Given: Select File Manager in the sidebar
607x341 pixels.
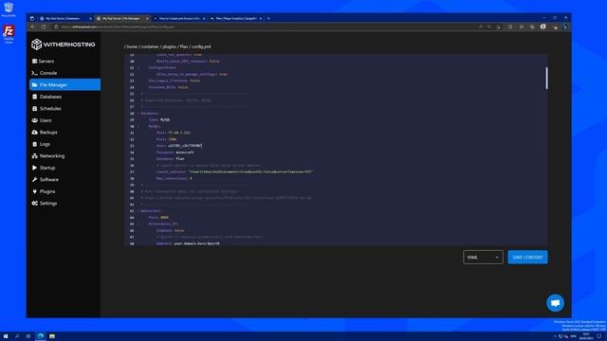Looking at the screenshot, I should [x=64, y=84].
